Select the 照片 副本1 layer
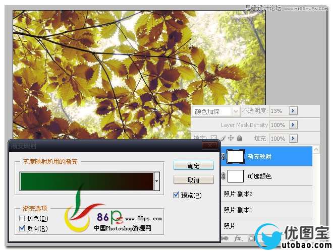Screen dimensions: 333x252 pyautogui.click(x=267, y=210)
